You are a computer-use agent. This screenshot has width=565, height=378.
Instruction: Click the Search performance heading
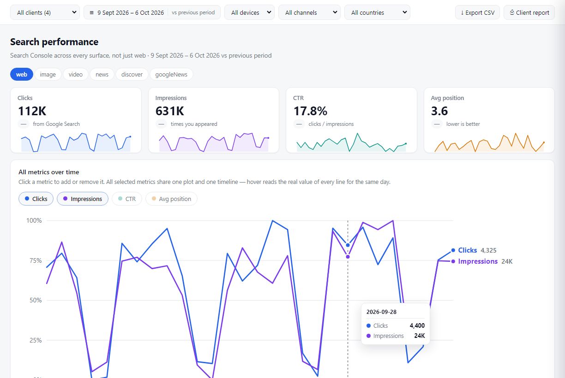[x=54, y=42]
